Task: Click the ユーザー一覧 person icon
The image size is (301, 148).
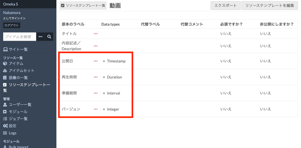Action: [x=5, y=105]
